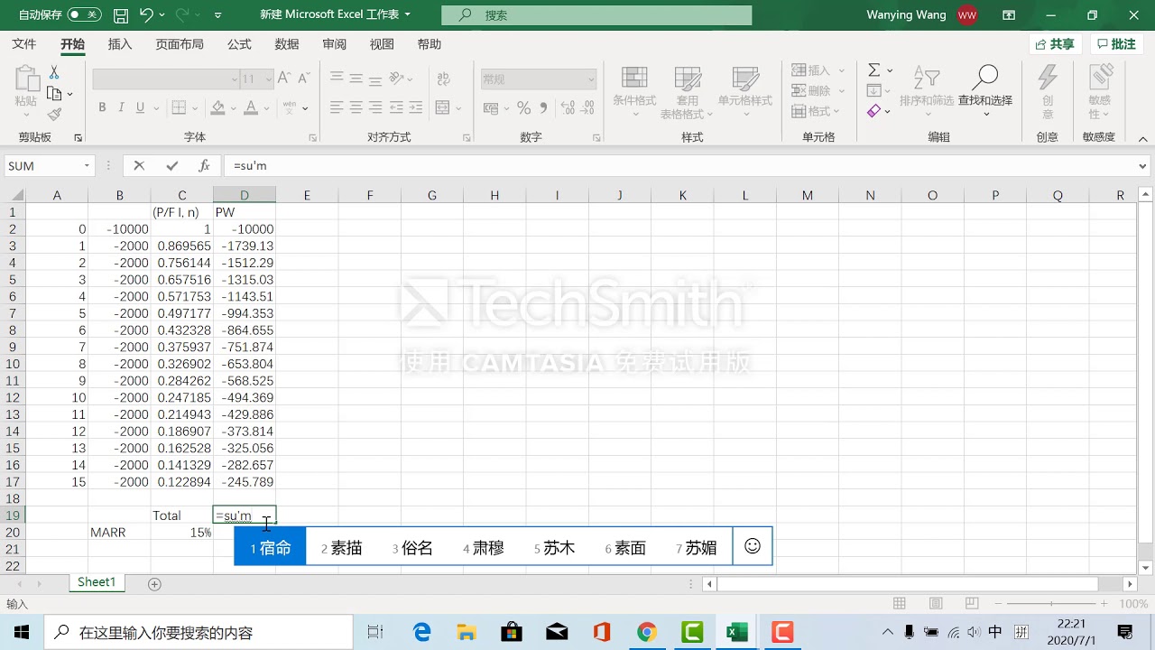Image resolution: width=1155 pixels, height=650 pixels.
Task: Click the Percent Style icon
Action: 523,108
